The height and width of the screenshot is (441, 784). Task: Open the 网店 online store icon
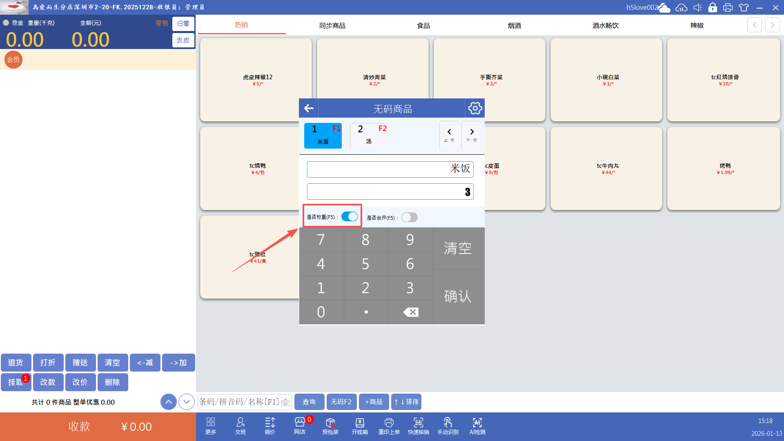click(299, 426)
